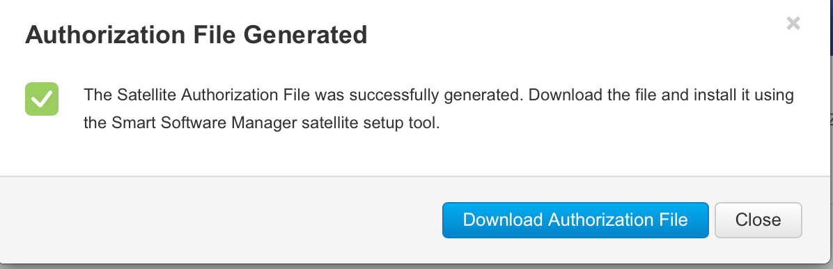Click the word Download on blue button
833x269 pixels.
503,220
